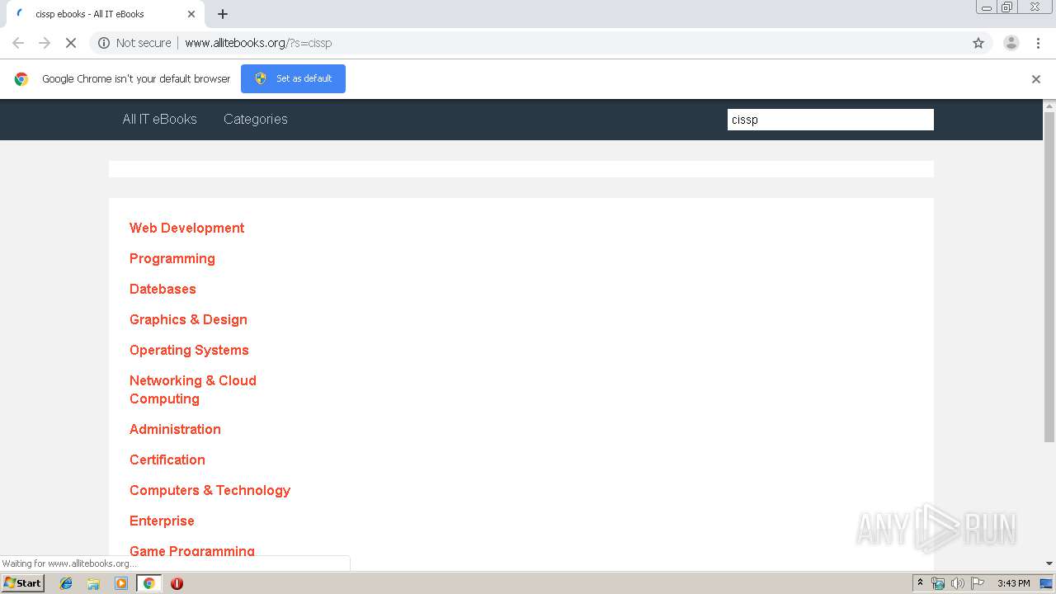
Task: Open Game Programming category
Action: click(x=192, y=551)
